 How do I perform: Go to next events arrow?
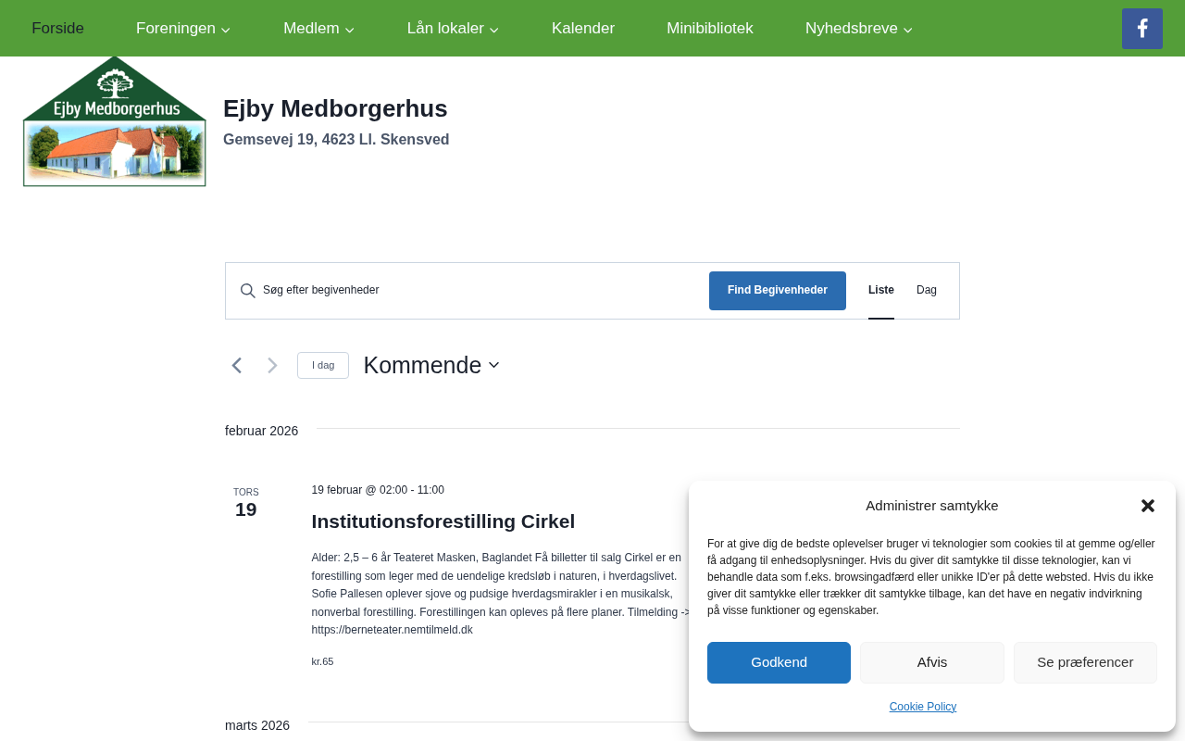point(272,366)
